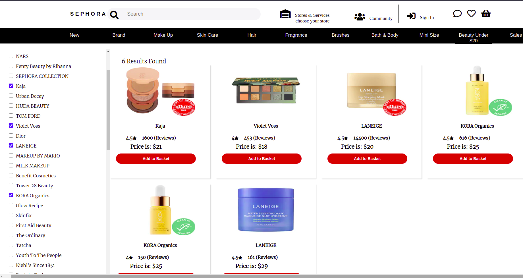Click the brand filter list scrollbar
This screenshot has width=523, height=278.
pyautogui.click(x=108, y=110)
